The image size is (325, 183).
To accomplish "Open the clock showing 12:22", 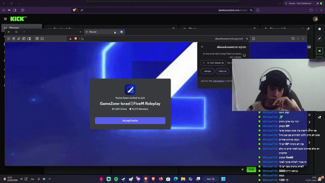I will click(x=12, y=179).
